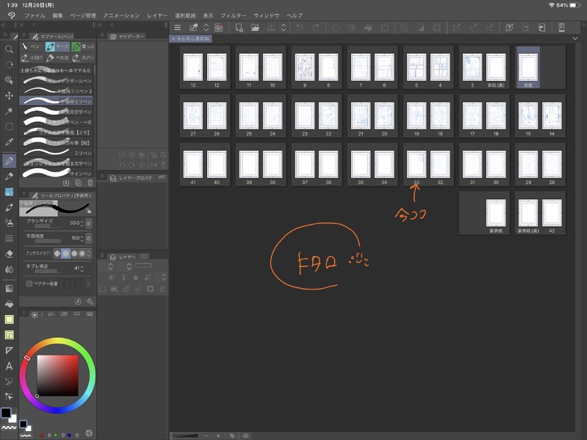The width and height of the screenshot is (587, 440).
Task: Open the quick share icon dropdown arrows
Action: point(206,28)
